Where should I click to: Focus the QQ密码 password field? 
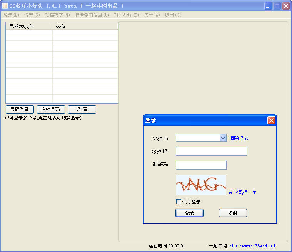click(x=212, y=151)
